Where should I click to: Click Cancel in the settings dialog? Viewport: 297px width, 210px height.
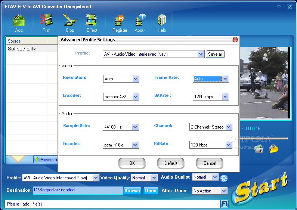click(x=210, y=163)
